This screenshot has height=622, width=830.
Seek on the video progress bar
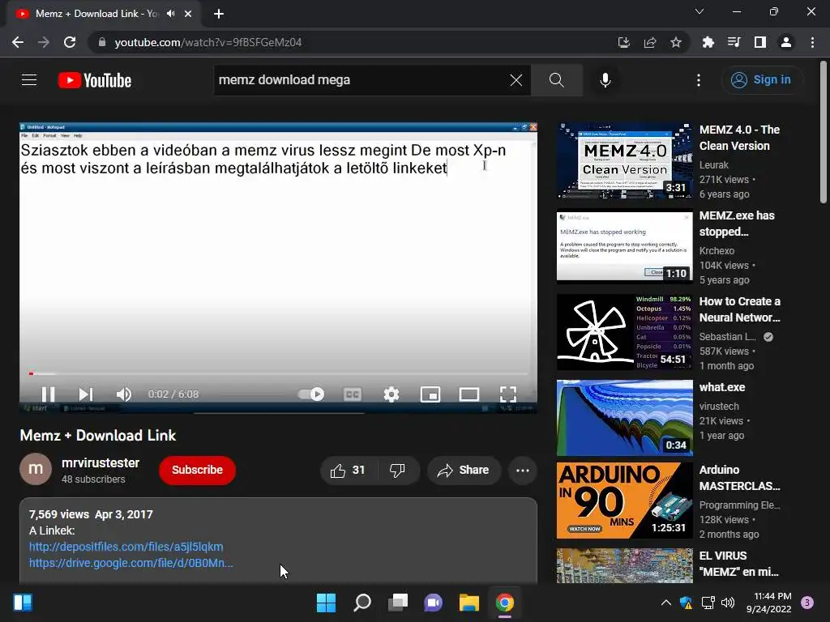click(279, 373)
